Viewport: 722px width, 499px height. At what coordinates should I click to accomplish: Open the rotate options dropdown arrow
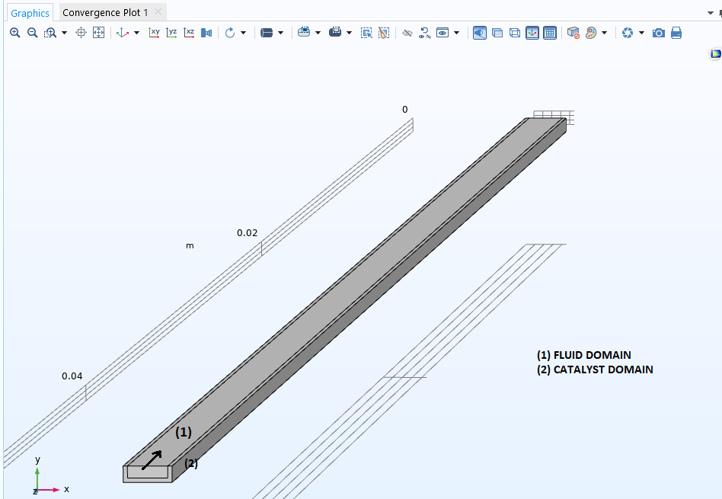(244, 33)
